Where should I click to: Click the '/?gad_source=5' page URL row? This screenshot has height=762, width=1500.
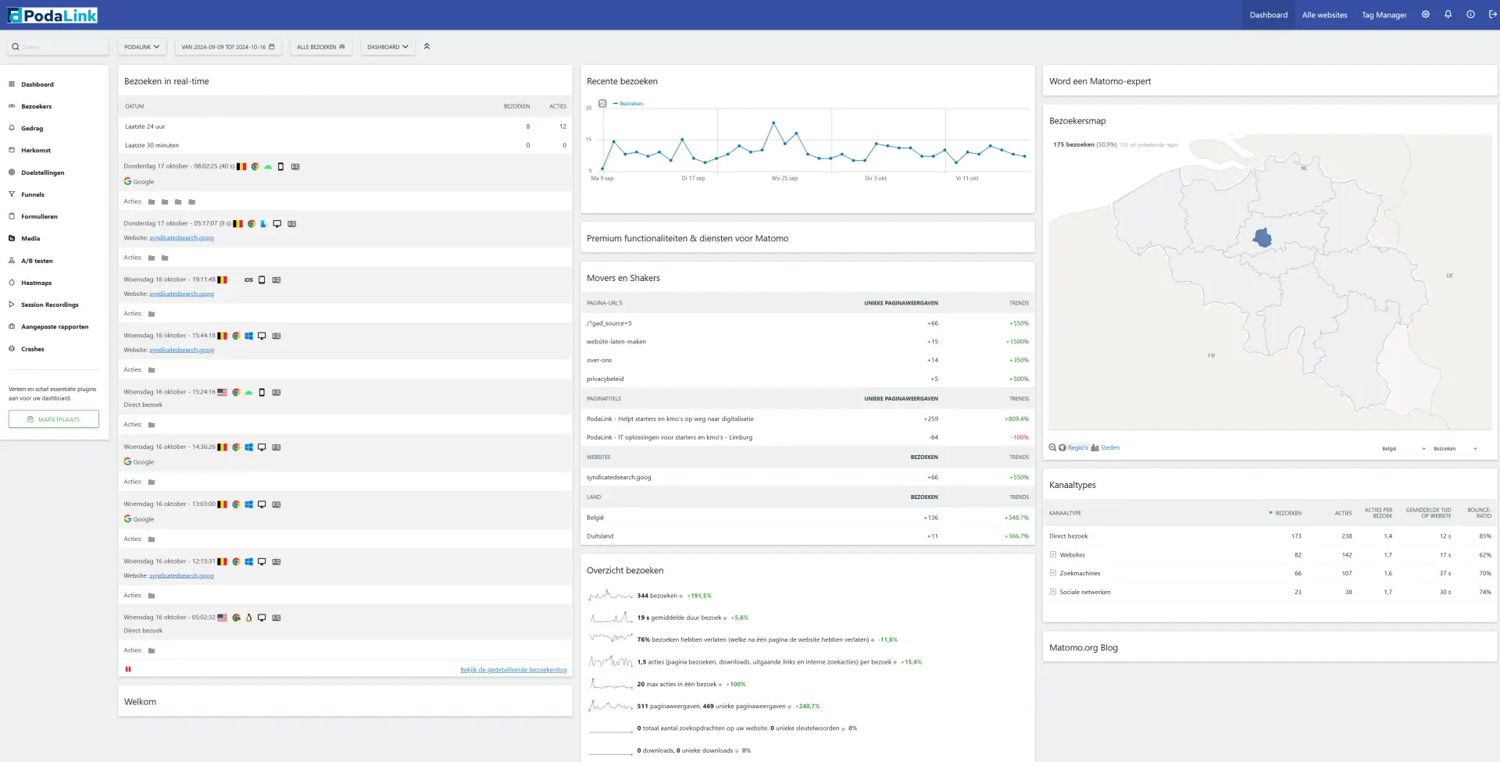pyautogui.click(x=808, y=323)
